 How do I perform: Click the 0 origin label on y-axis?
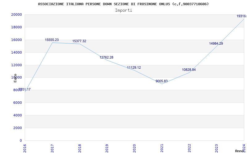point(21,141)
